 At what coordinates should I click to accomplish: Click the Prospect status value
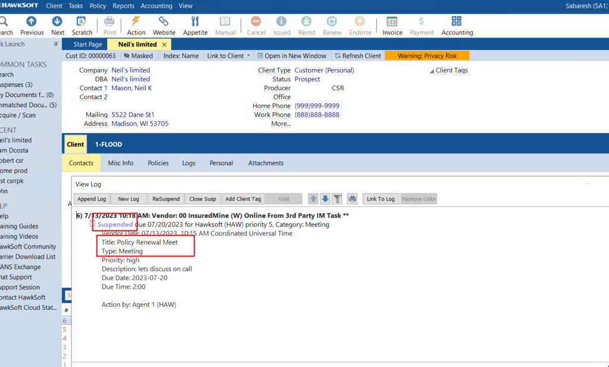tap(307, 79)
